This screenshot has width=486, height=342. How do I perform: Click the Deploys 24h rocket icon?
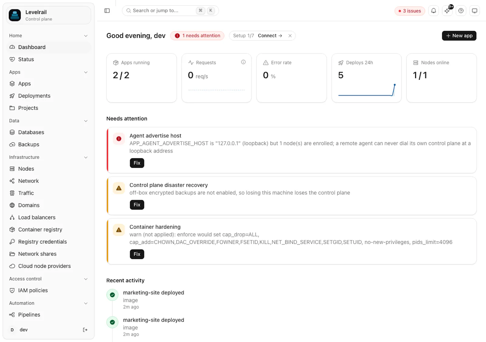[x=341, y=63]
